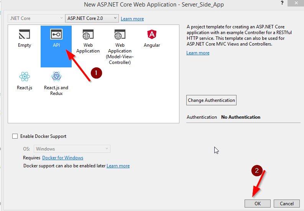The height and width of the screenshot is (211, 304).
Task: Open the Docker for Windows link
Action: click(x=62, y=158)
